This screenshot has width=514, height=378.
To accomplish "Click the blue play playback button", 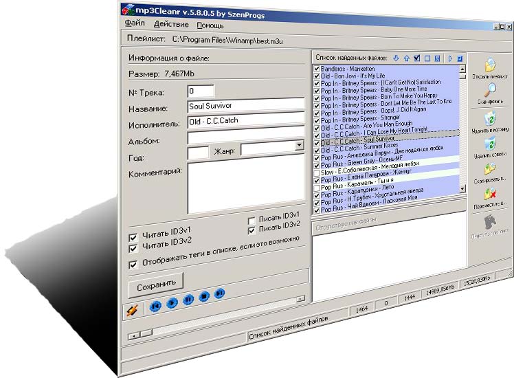I will [x=172, y=302].
